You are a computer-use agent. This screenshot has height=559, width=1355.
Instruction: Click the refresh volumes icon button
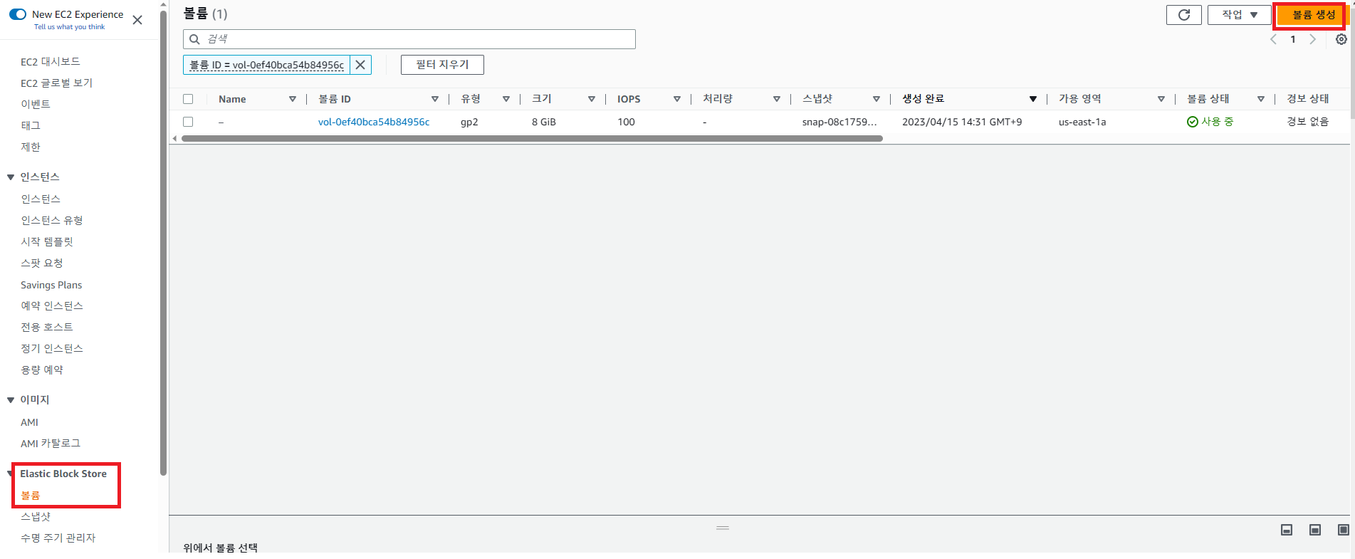[1183, 15]
